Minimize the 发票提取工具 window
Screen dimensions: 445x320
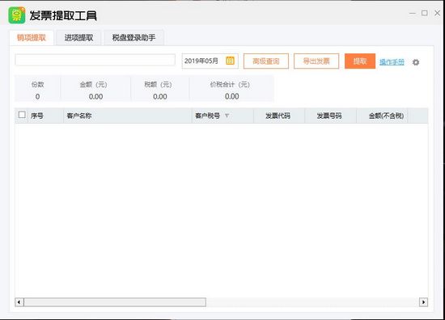click(413, 13)
